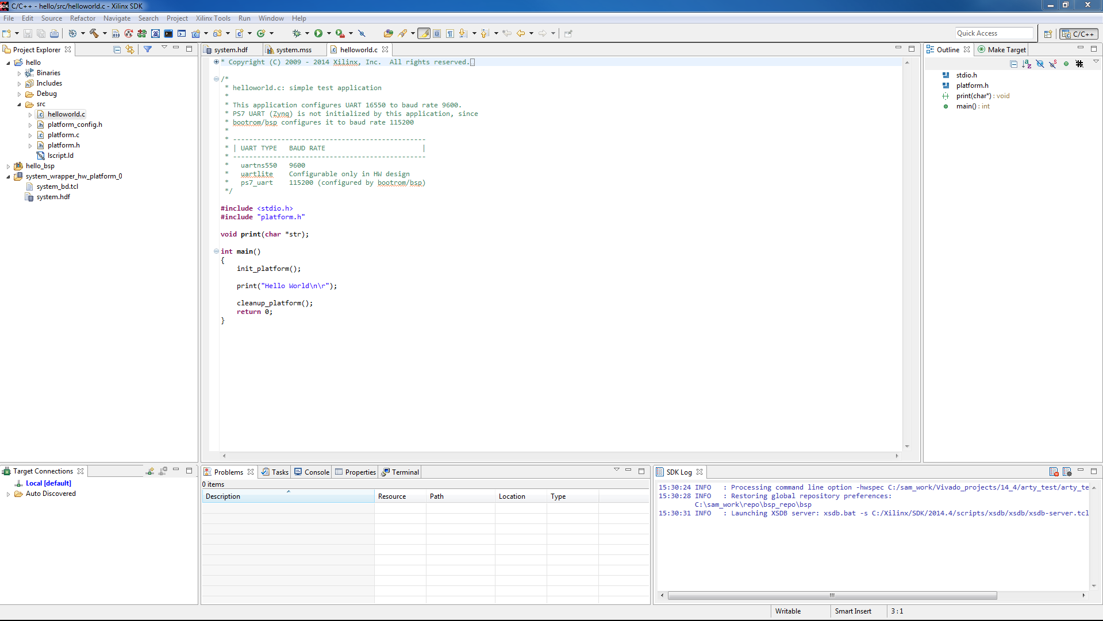Click the green Run button icon
Screen dimensions: 1103x621
(x=318, y=33)
